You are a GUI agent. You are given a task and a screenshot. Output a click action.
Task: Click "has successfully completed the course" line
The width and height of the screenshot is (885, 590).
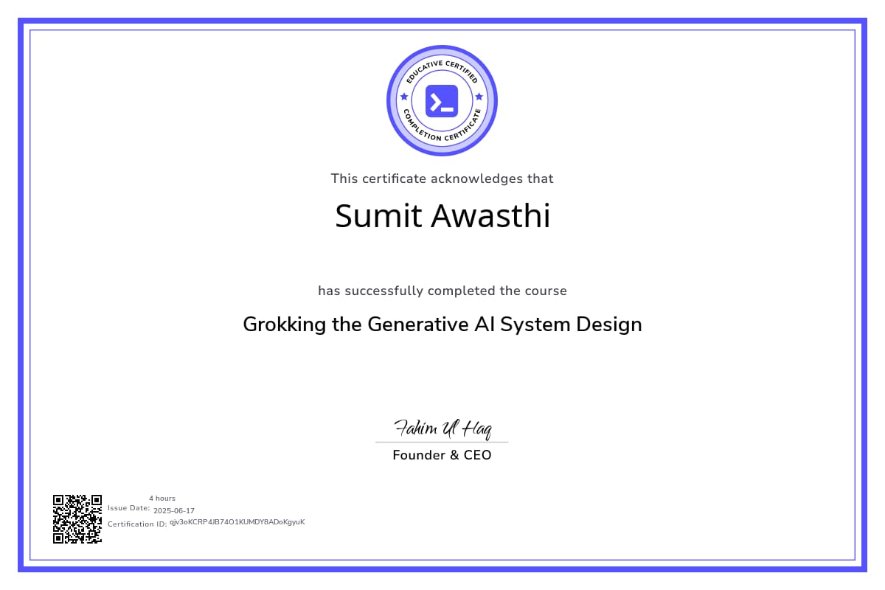tap(442, 291)
